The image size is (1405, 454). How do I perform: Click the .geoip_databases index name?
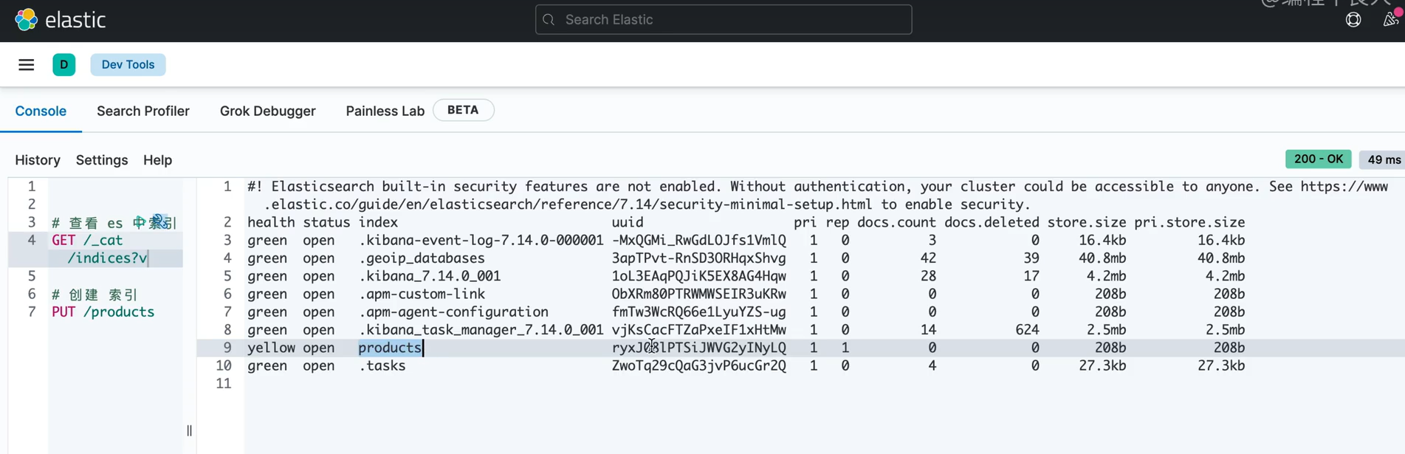click(422, 258)
